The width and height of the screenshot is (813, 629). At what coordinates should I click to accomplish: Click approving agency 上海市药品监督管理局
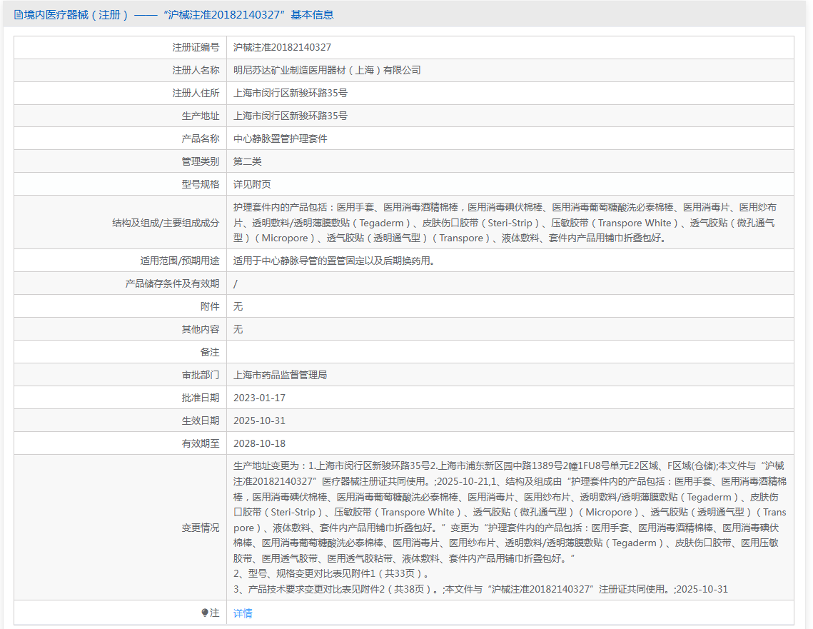click(x=280, y=375)
